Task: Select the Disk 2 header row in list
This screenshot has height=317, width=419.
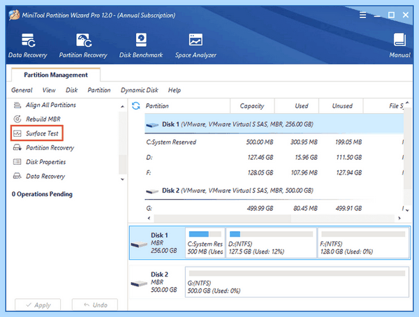Action: (274, 191)
